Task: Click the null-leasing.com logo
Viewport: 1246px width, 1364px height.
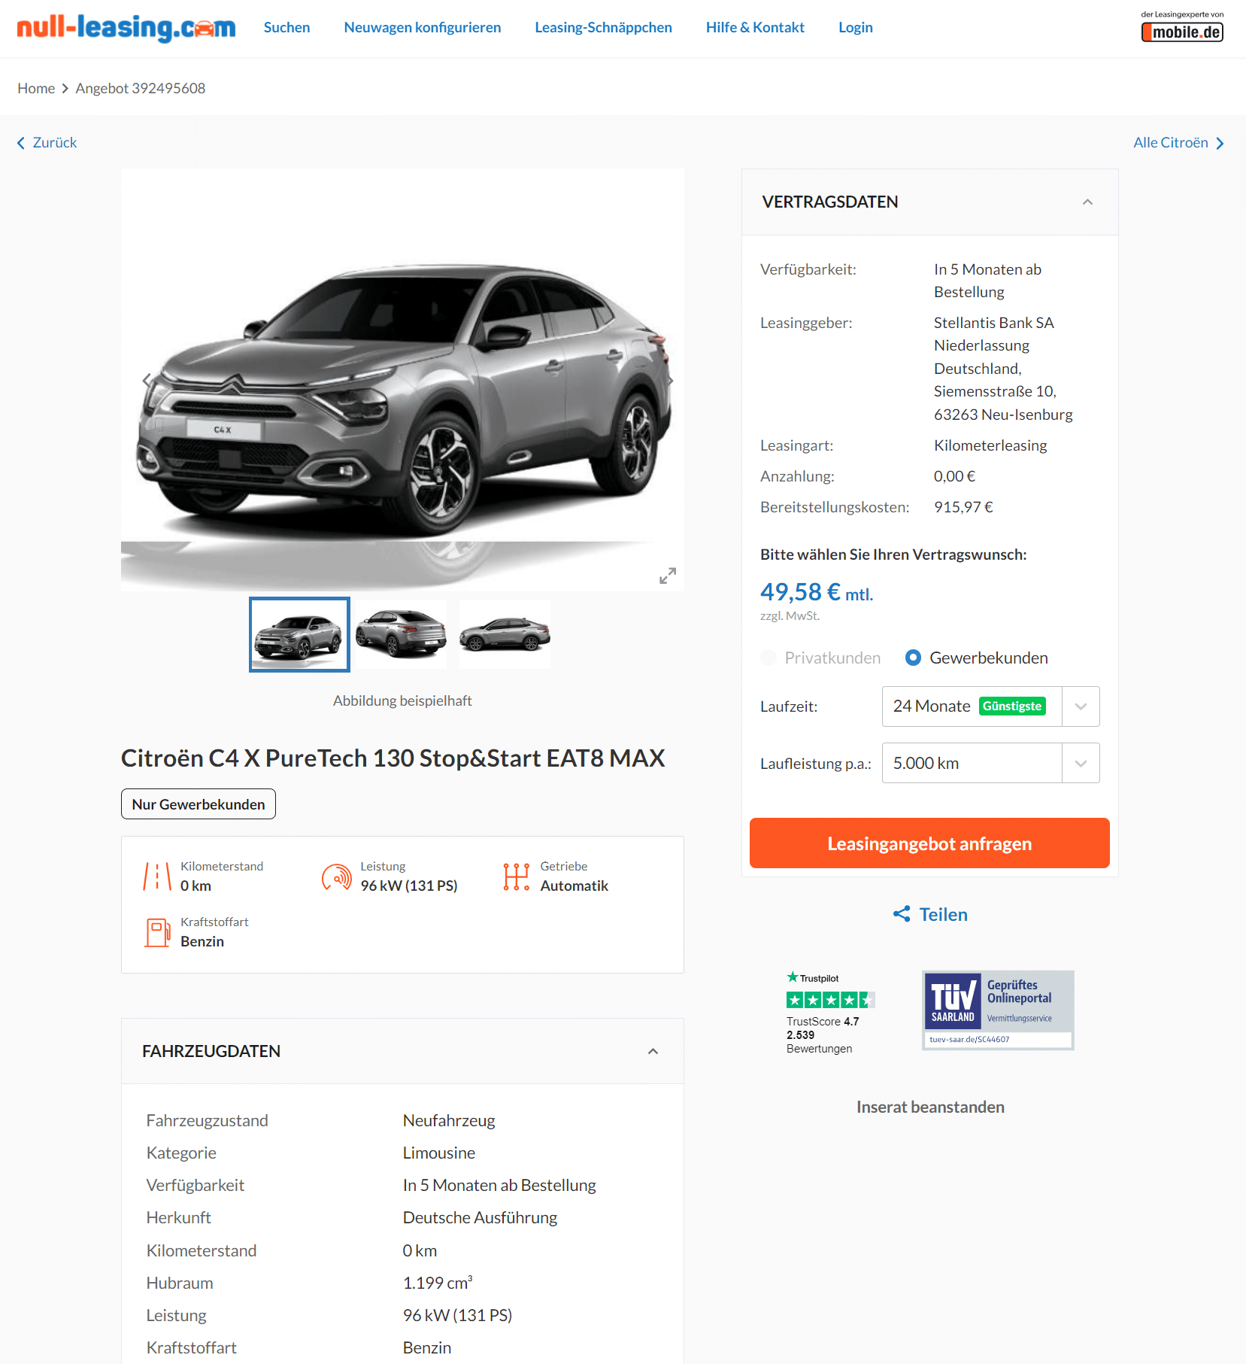Action: [x=126, y=28]
